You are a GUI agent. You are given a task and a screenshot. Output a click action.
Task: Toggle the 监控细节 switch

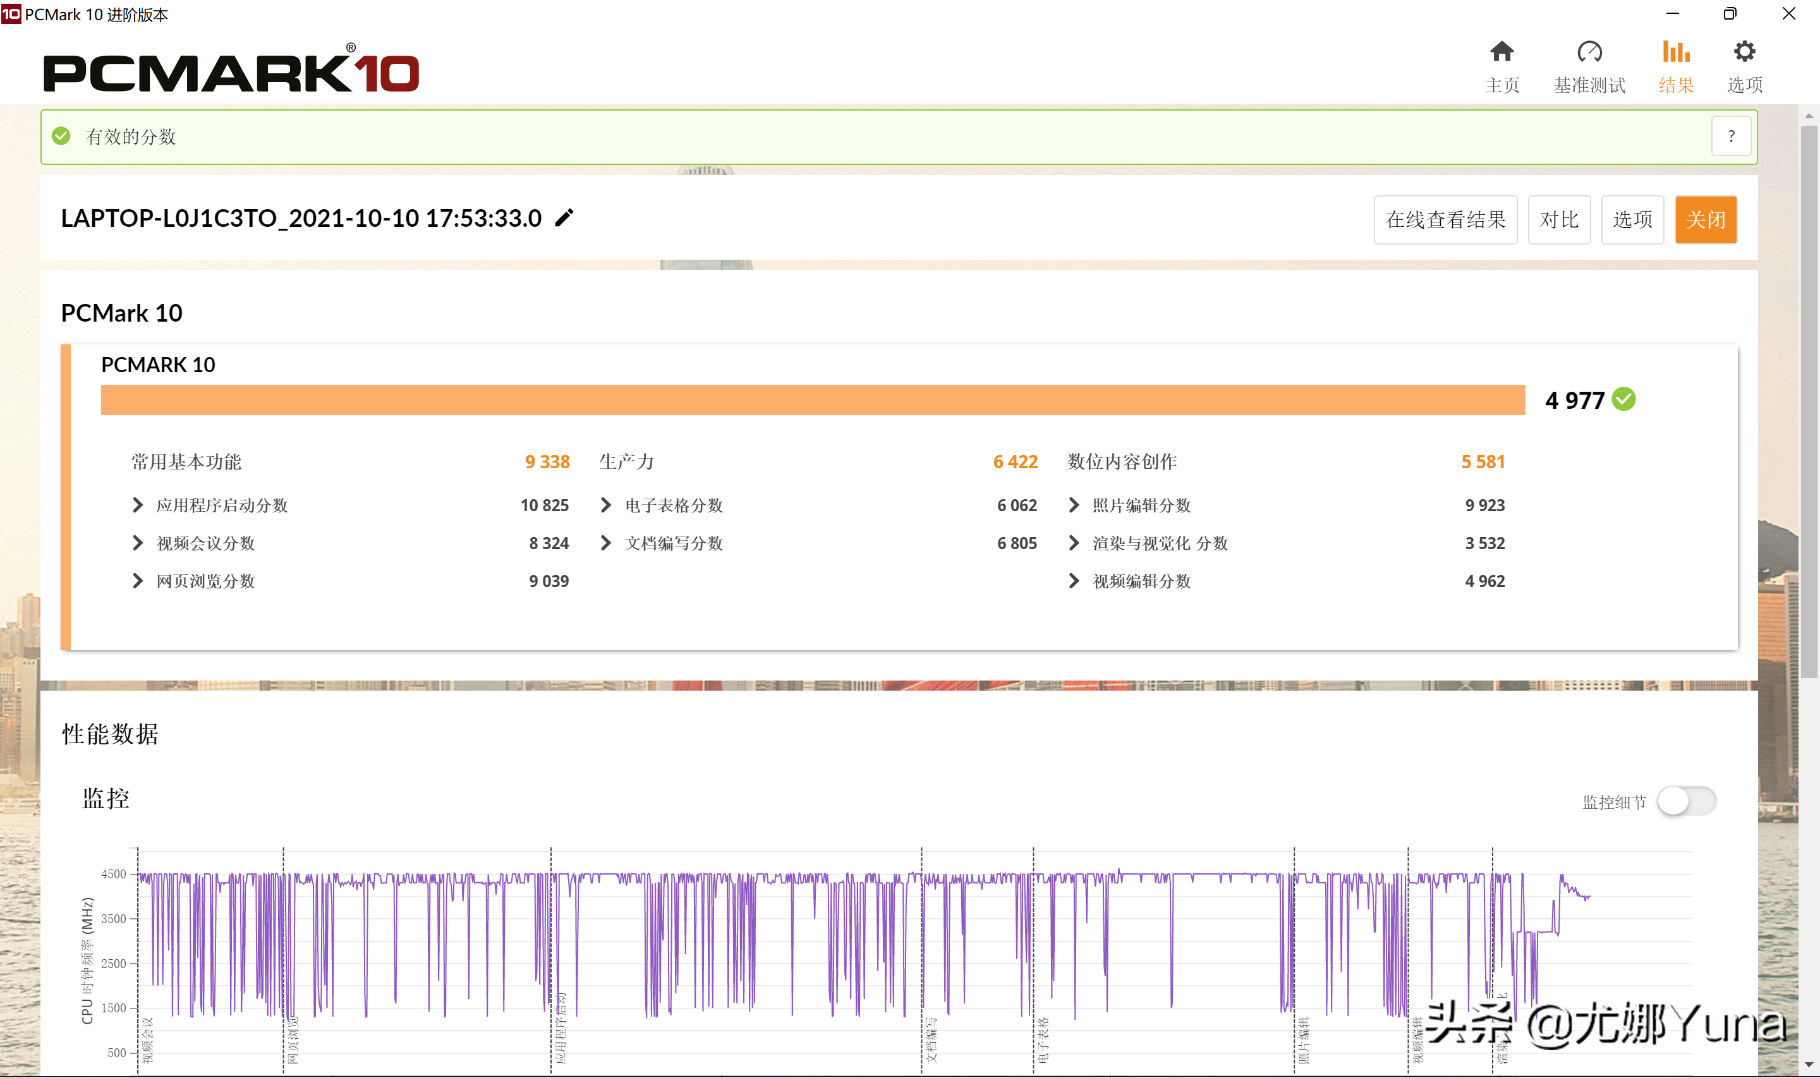(1687, 801)
